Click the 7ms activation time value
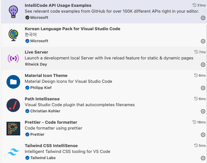 click(202, 52)
